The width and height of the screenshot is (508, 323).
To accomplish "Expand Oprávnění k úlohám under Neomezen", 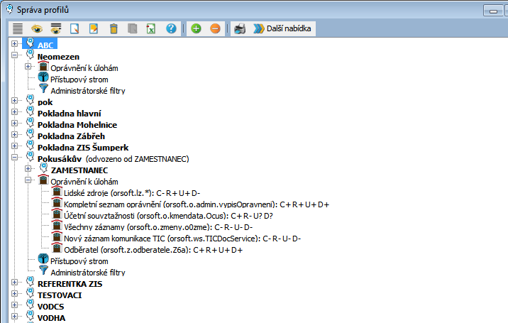I will pos(28,67).
